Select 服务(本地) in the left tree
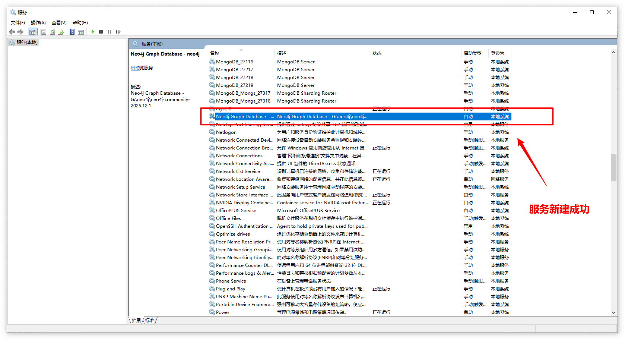The image size is (625, 340). (23, 42)
